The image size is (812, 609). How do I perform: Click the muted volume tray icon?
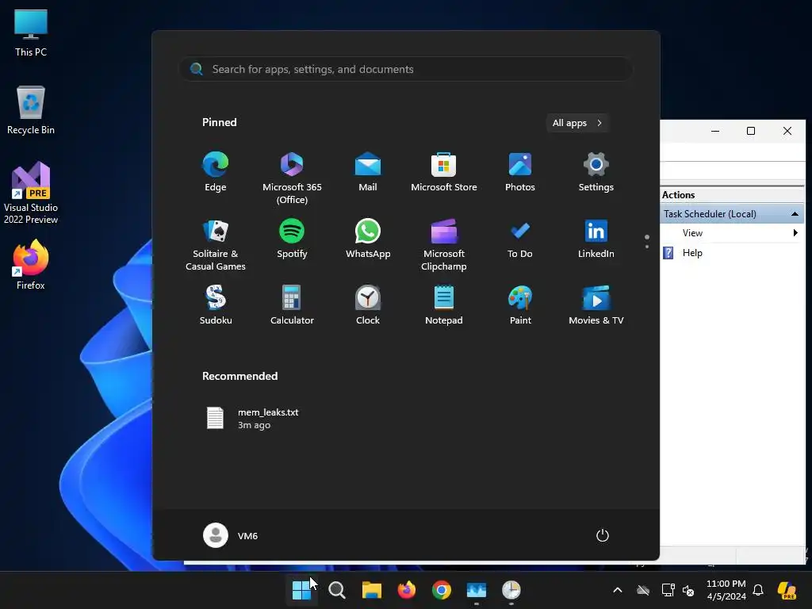[x=688, y=590]
